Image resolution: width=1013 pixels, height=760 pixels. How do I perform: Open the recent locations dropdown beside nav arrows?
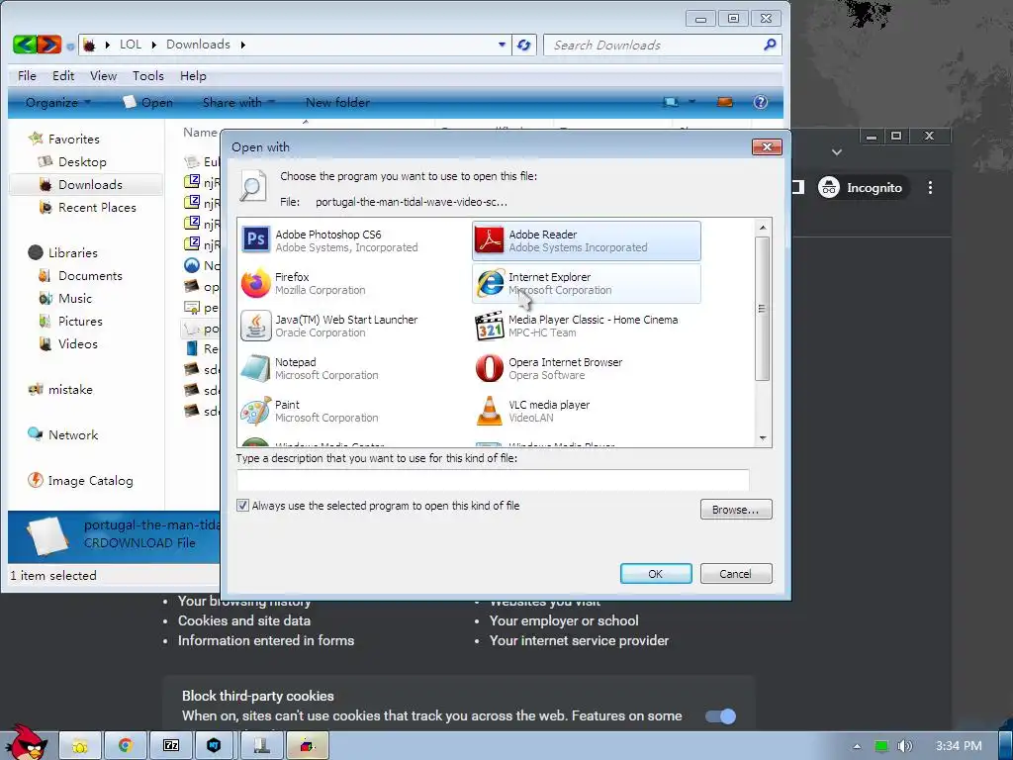[x=70, y=47]
